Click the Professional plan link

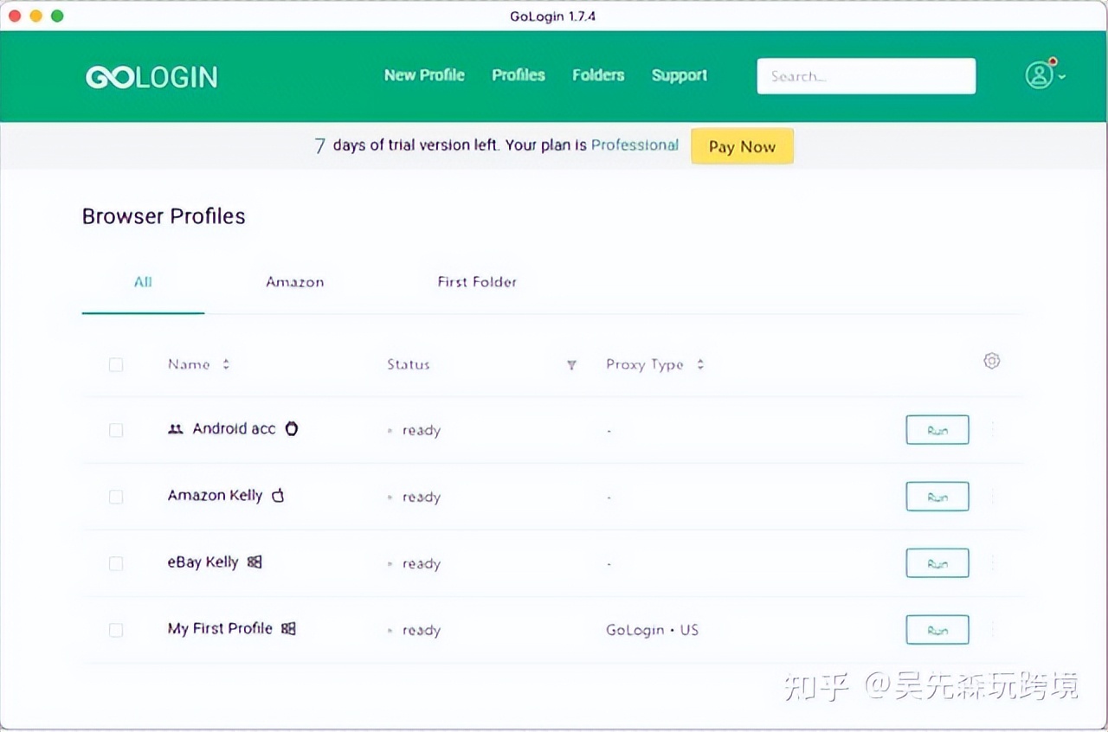(635, 145)
